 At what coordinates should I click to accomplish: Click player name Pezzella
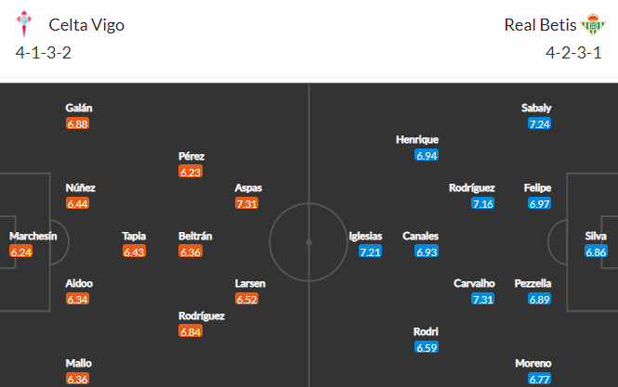click(533, 283)
